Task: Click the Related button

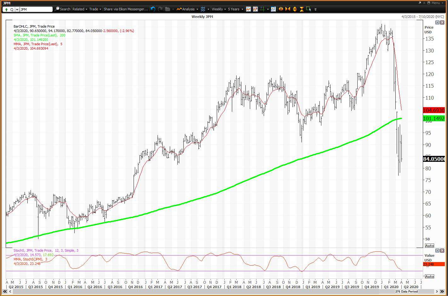Action: (79, 9)
